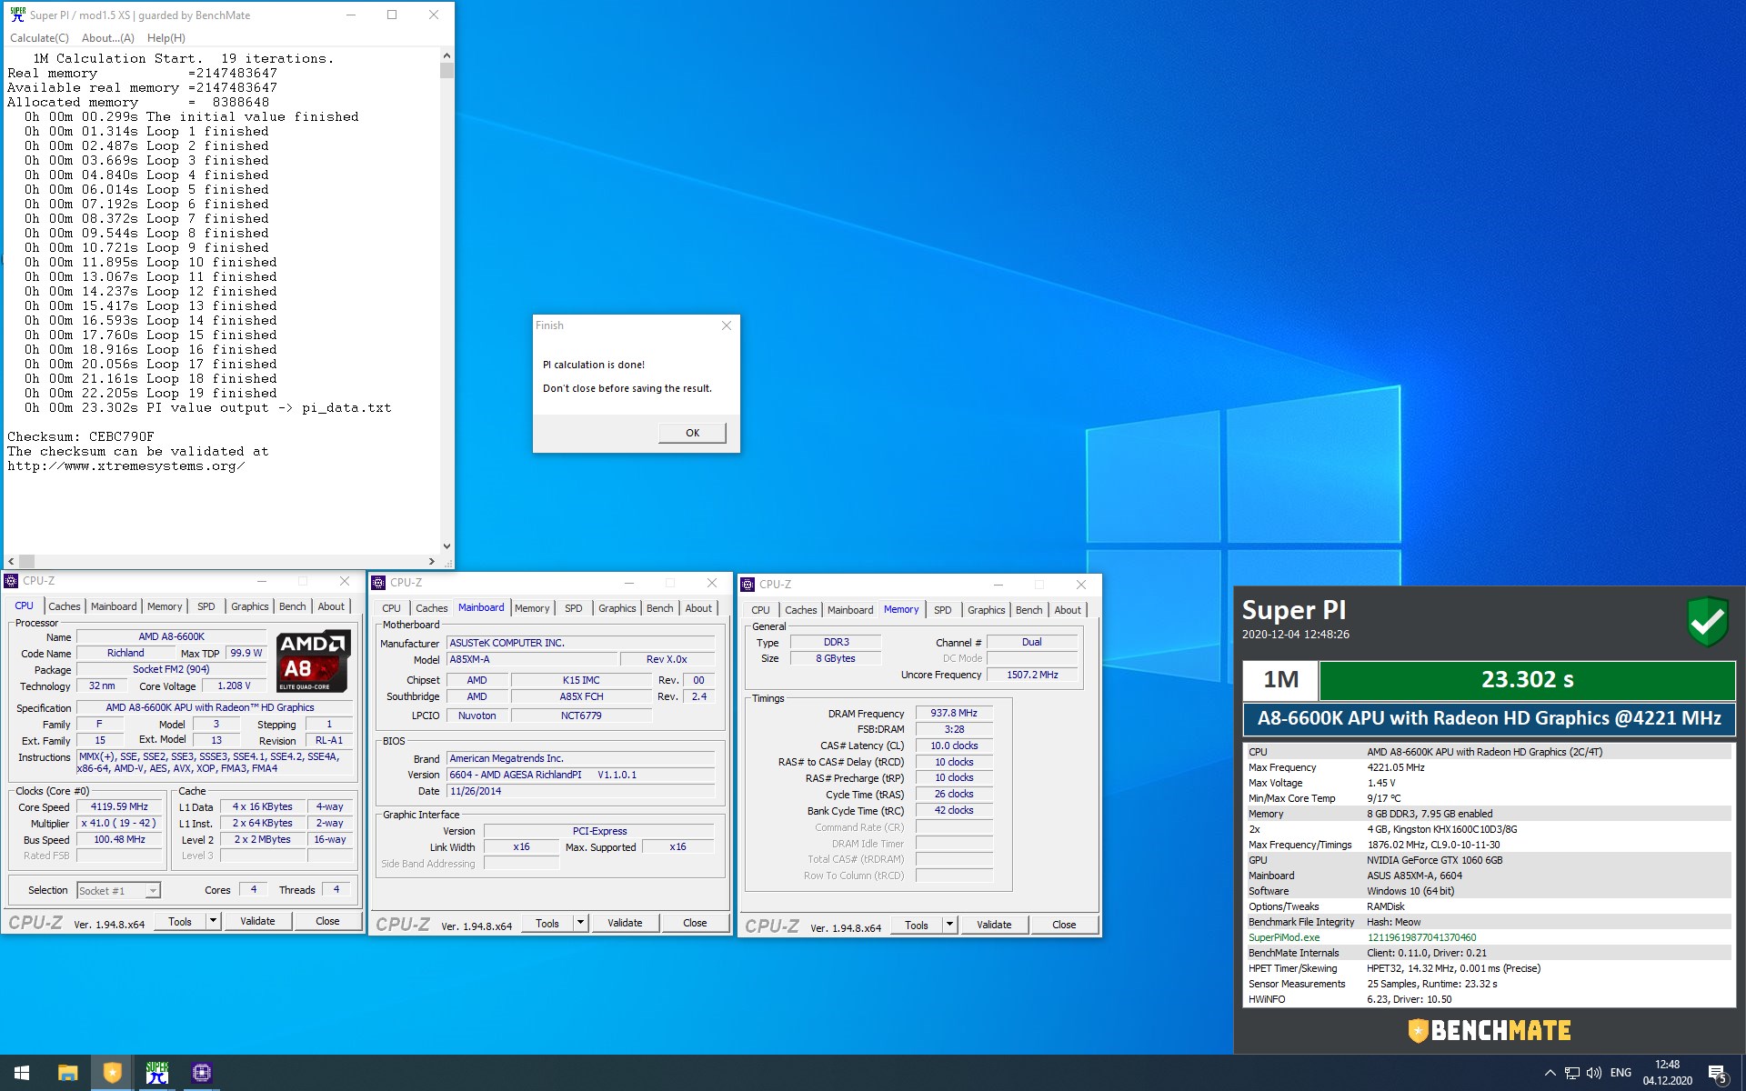Image resolution: width=1746 pixels, height=1091 pixels.
Task: Click the 1M label in BenchMate panel
Action: 1280,679
